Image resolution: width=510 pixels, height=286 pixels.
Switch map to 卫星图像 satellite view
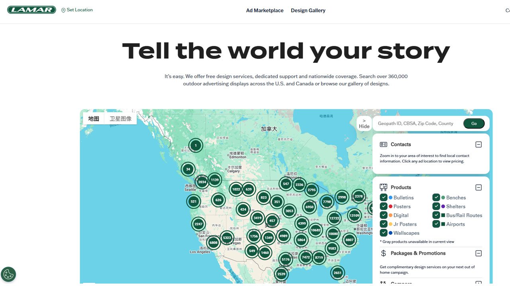[x=120, y=118]
